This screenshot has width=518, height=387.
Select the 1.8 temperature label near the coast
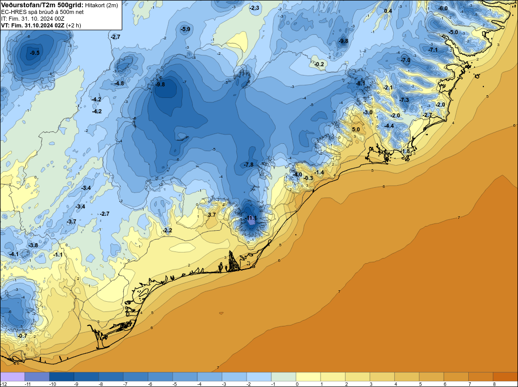[406, 151]
